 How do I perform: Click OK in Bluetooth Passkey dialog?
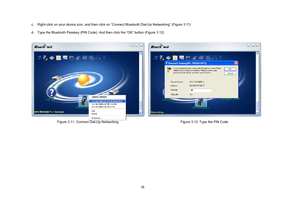pyautogui.click(x=230, y=69)
